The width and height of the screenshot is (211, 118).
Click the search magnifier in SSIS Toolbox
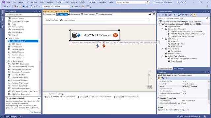[39, 14]
